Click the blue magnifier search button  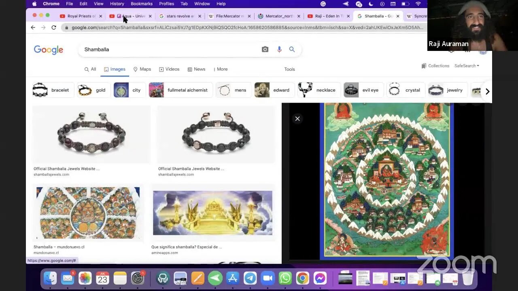click(x=292, y=49)
